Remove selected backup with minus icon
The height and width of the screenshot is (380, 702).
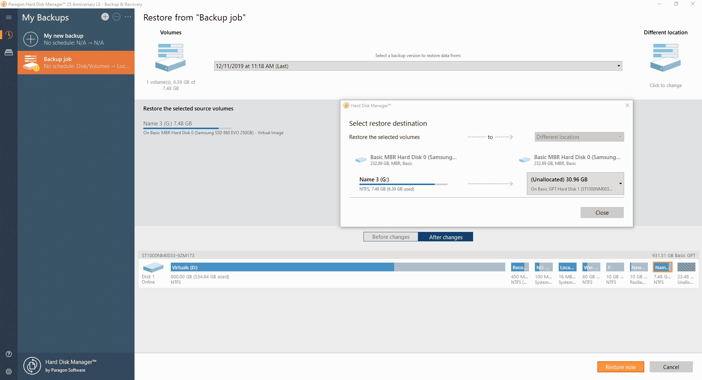(x=116, y=17)
